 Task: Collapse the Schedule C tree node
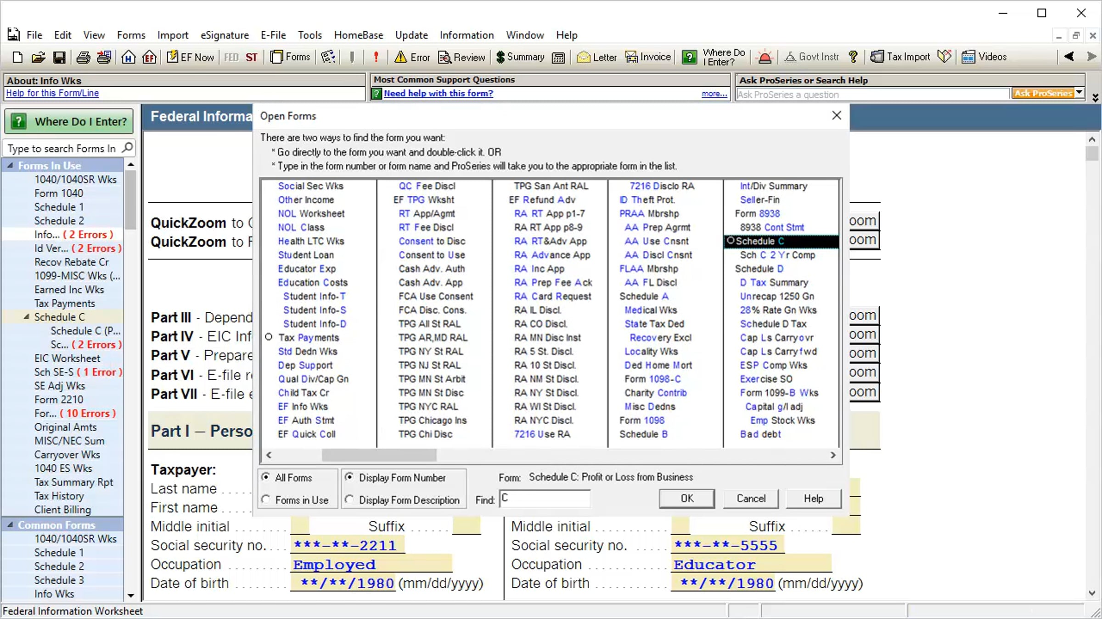coord(26,316)
